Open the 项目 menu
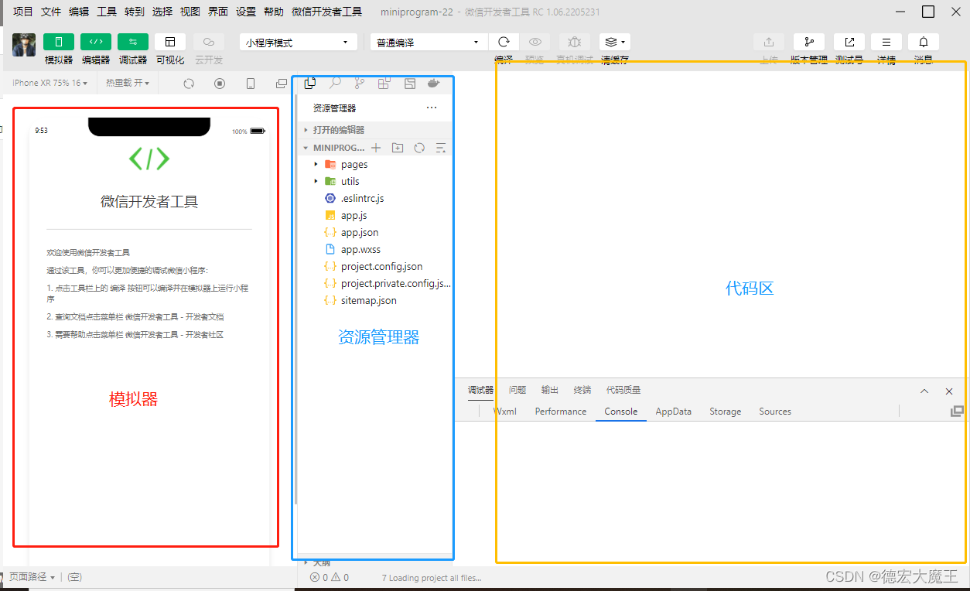 click(23, 12)
